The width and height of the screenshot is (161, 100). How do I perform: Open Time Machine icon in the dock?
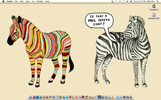point(103,97)
